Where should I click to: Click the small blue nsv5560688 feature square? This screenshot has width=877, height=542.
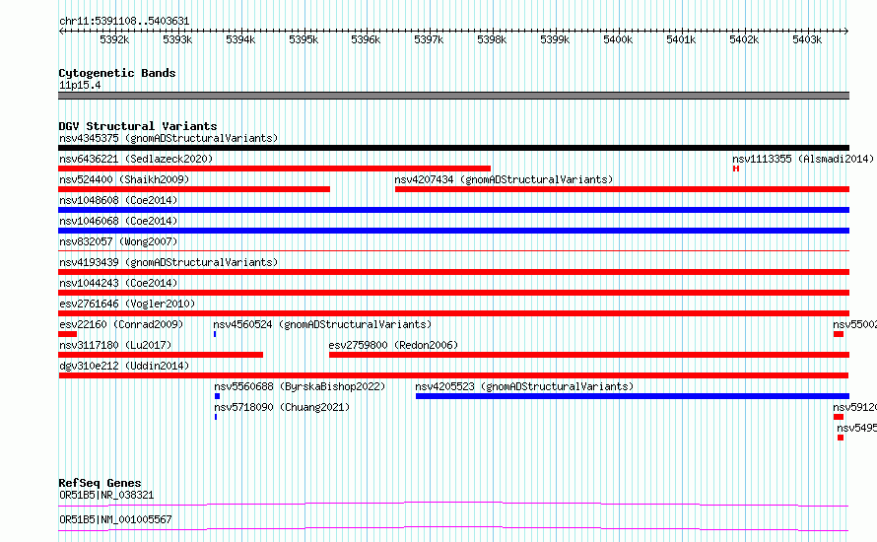[x=217, y=396]
